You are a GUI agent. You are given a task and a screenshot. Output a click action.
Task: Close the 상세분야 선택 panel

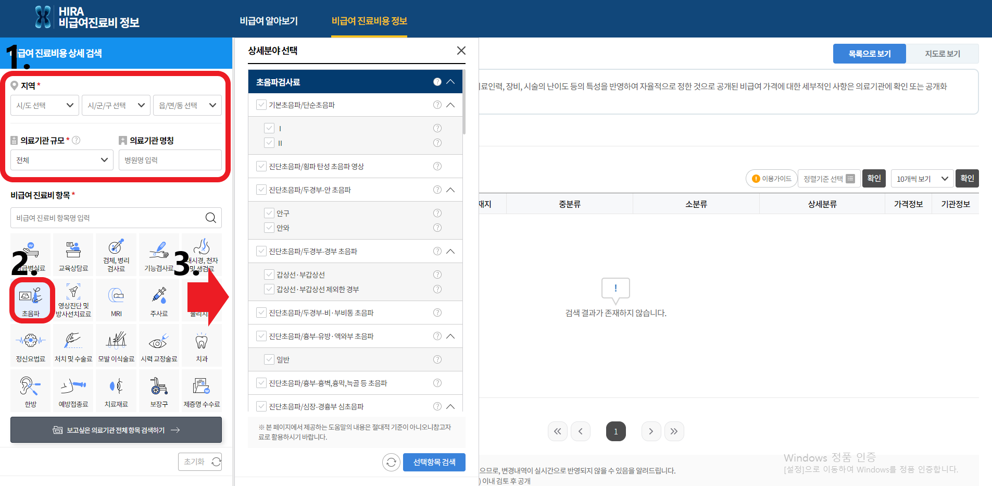(x=461, y=51)
